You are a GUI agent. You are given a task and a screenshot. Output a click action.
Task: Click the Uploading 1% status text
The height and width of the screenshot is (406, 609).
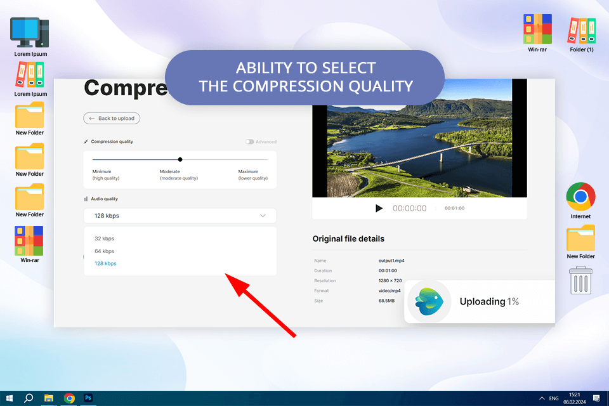(x=489, y=301)
